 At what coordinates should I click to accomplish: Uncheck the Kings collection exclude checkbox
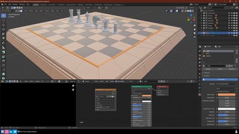204,26
